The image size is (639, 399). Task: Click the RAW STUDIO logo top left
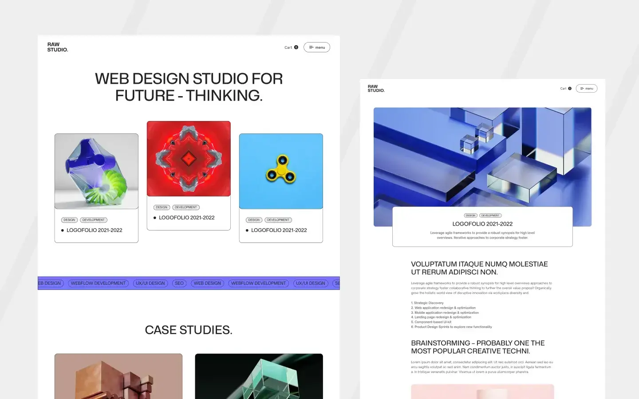[58, 47]
